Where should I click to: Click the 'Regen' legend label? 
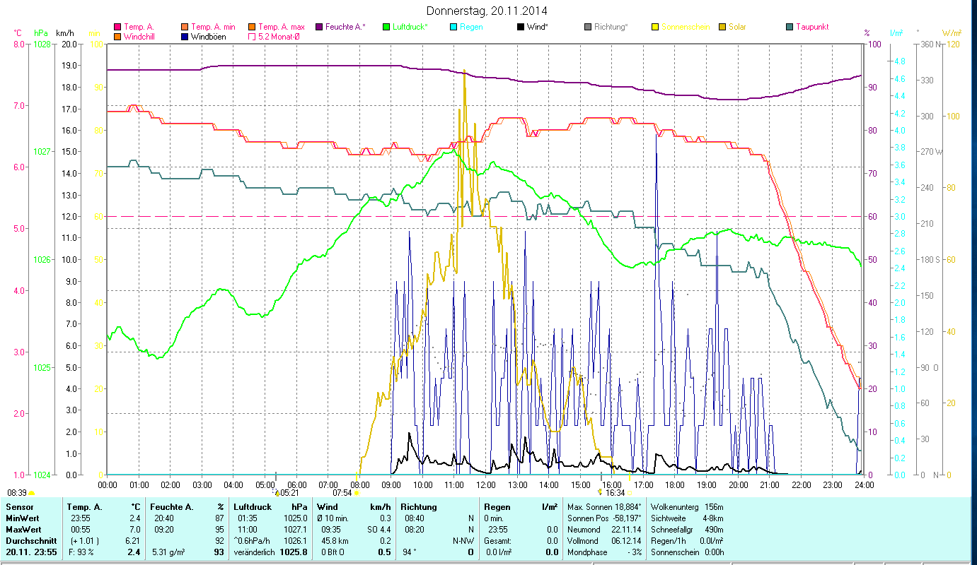point(471,28)
